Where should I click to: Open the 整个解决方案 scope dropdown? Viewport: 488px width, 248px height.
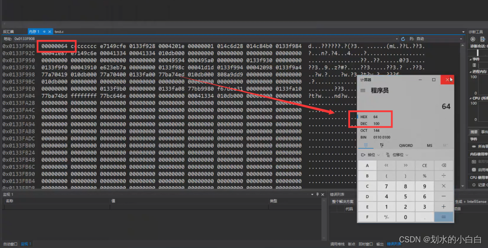[342, 202]
